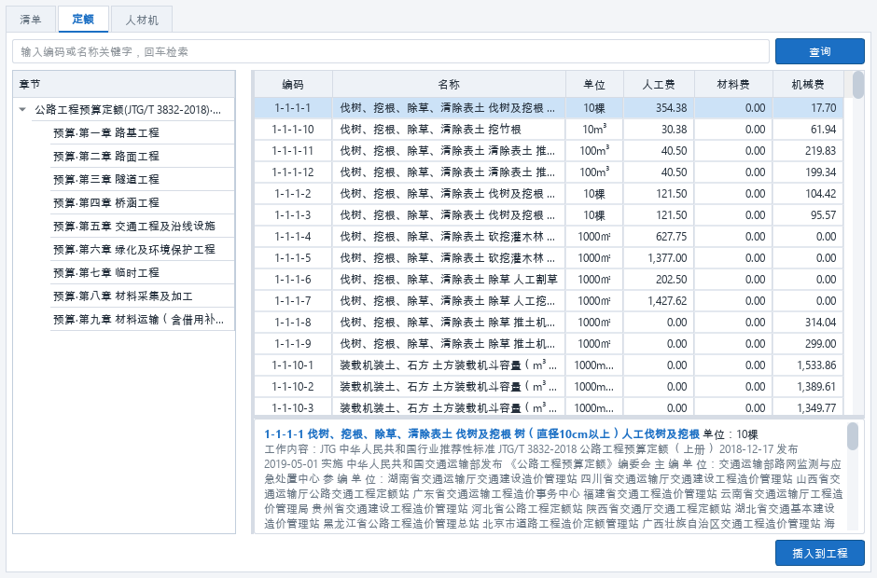Click the 材料费 column header

pyautogui.click(x=734, y=85)
